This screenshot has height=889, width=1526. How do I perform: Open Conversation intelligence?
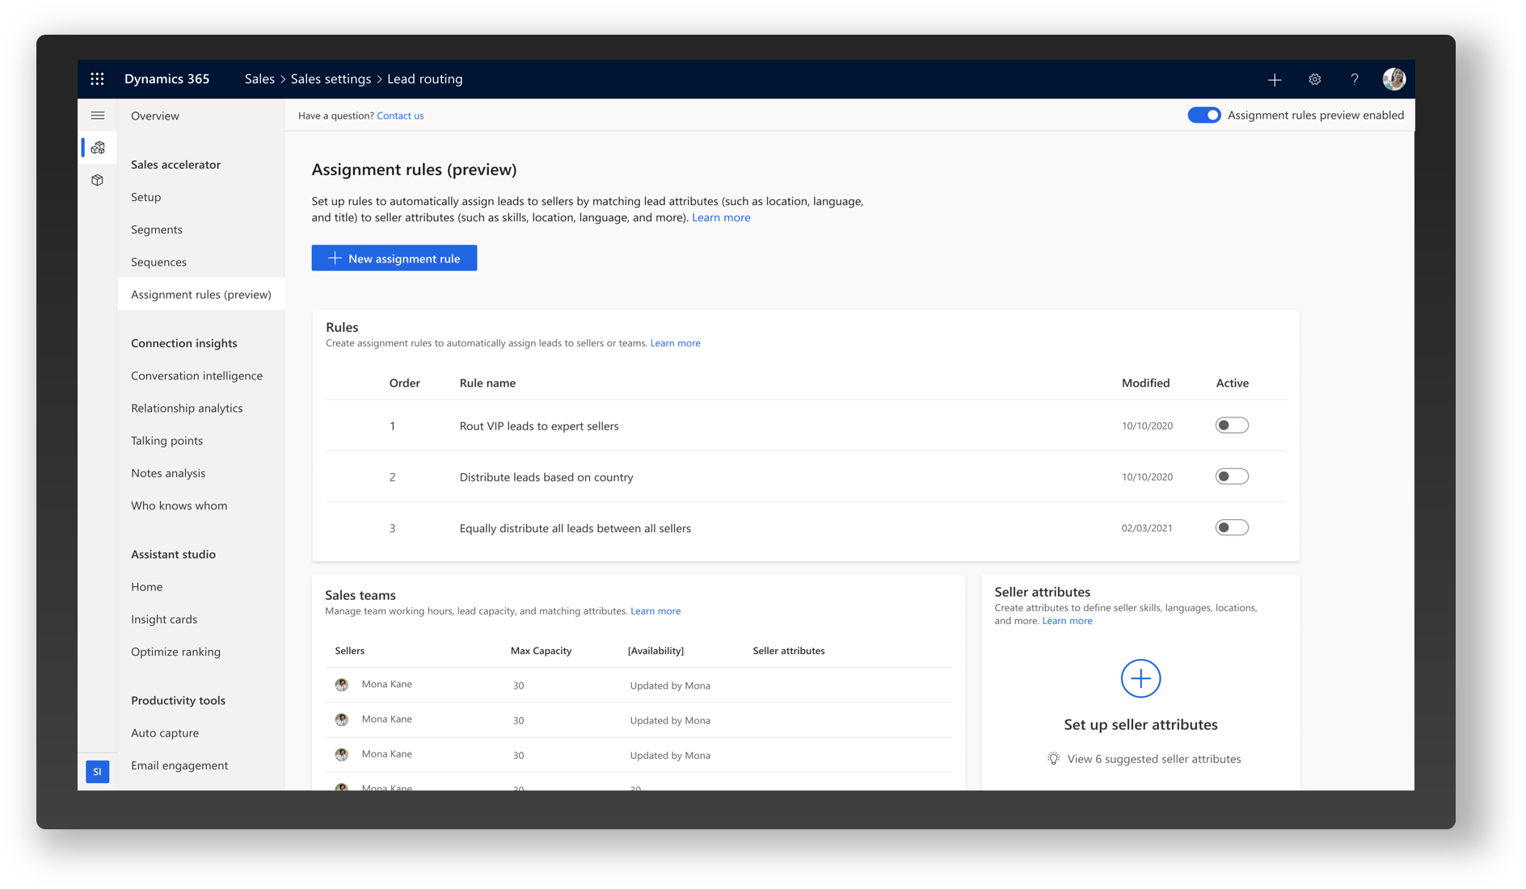(x=196, y=375)
